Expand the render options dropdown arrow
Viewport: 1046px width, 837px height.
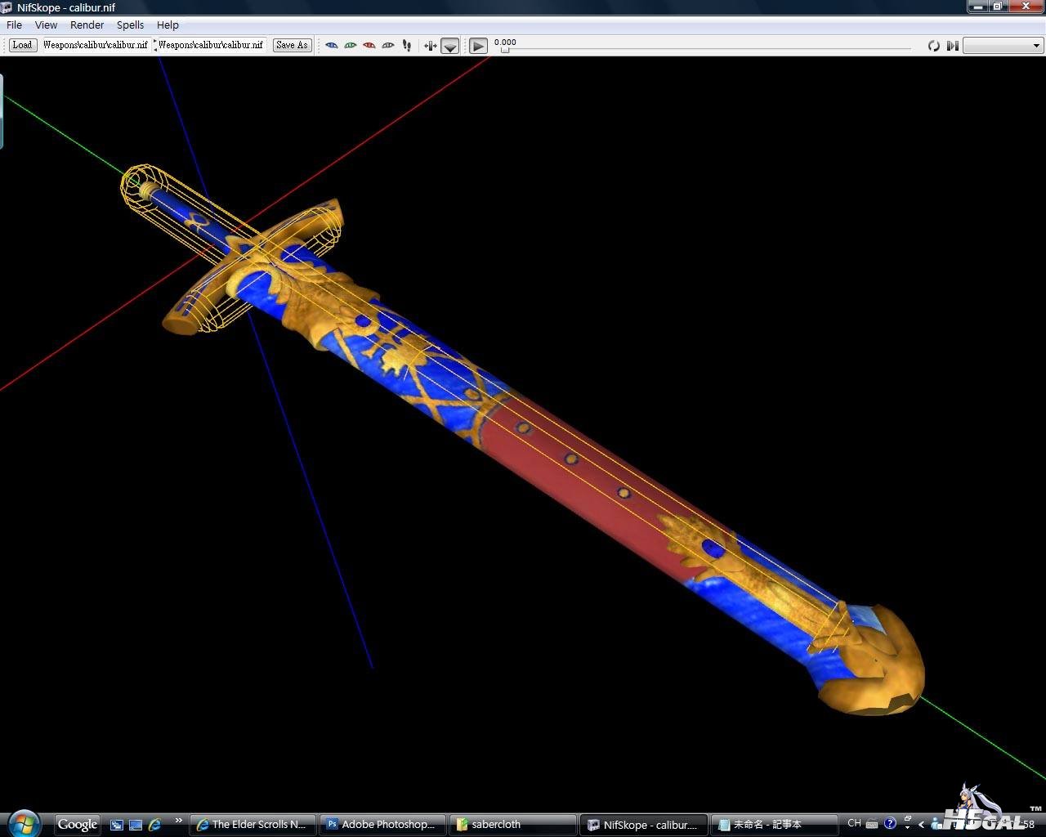pos(449,46)
